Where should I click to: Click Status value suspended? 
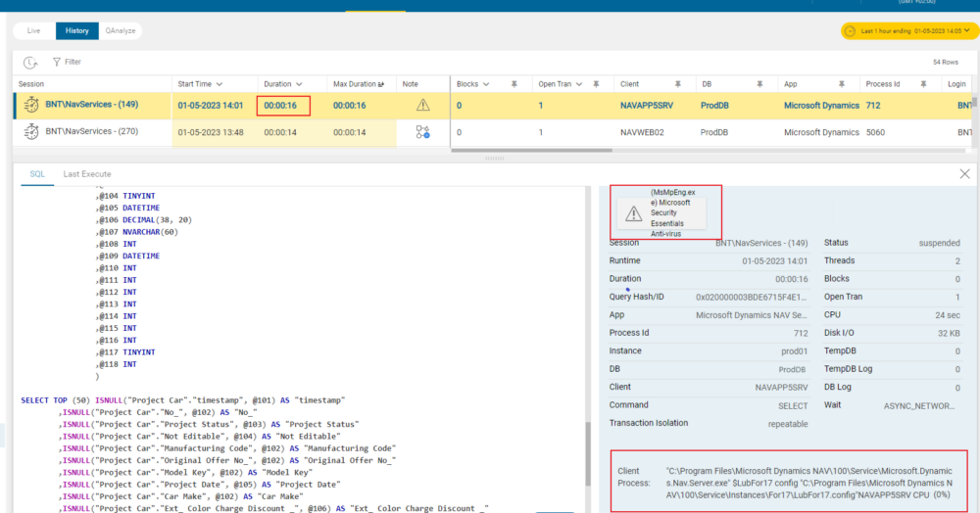939,243
